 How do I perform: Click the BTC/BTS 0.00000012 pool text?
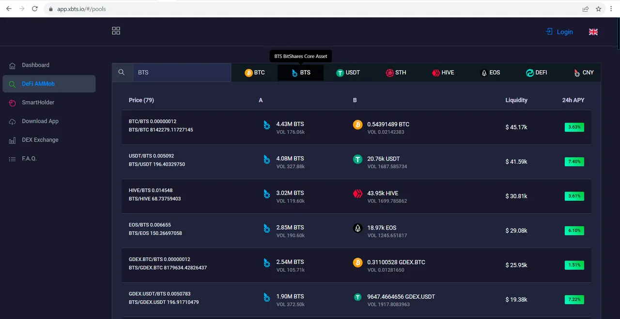click(153, 121)
